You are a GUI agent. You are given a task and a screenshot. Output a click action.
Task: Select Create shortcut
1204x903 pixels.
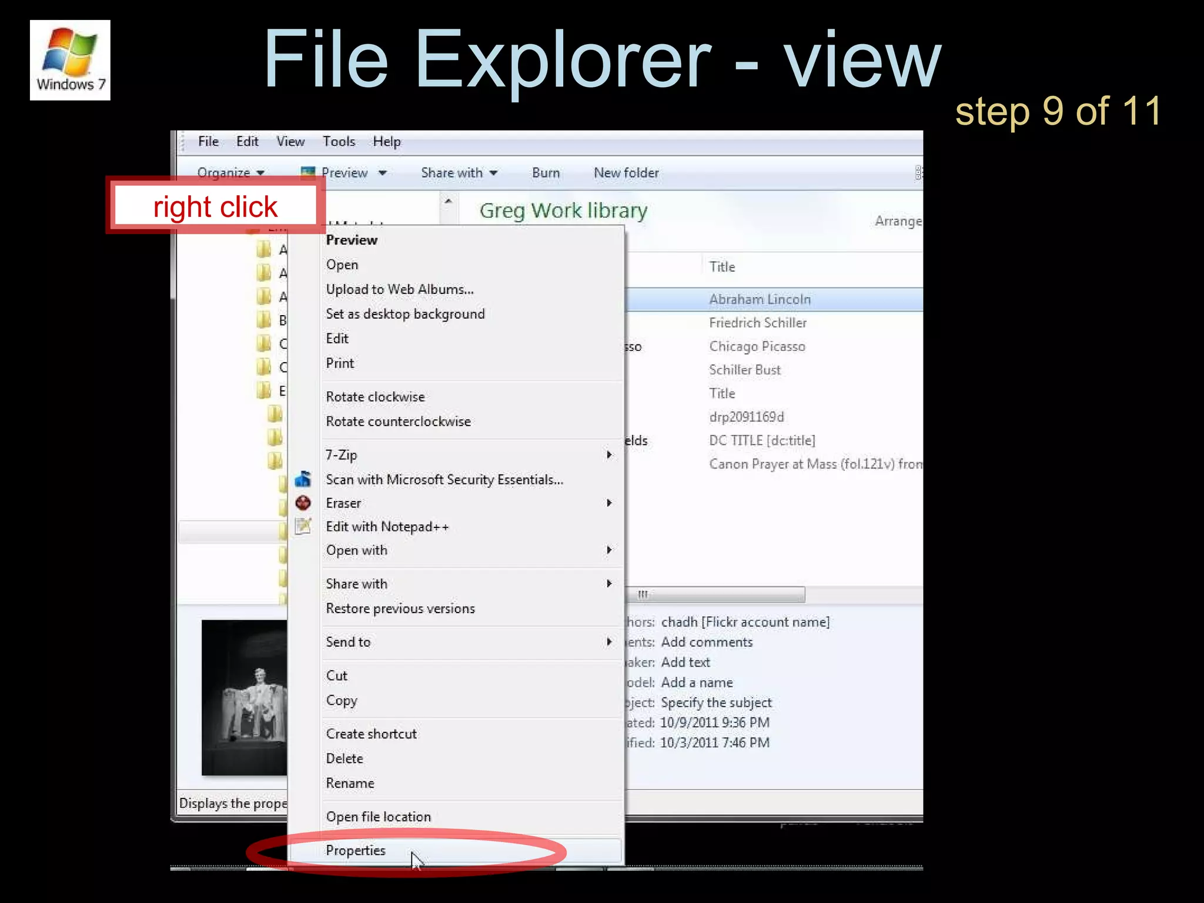pos(371,734)
